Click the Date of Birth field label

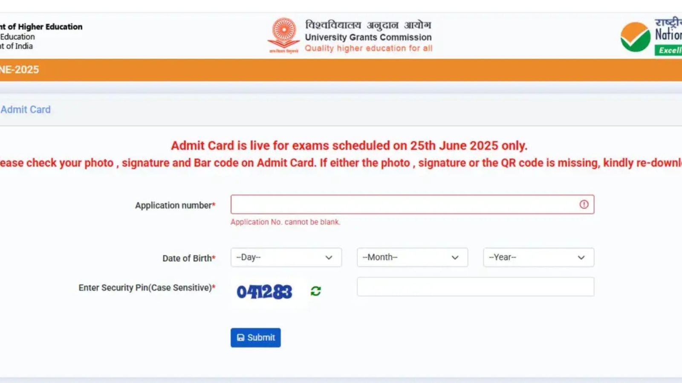coord(188,258)
